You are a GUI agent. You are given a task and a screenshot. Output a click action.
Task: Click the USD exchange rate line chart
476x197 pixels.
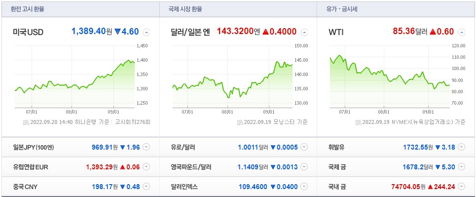click(74, 77)
